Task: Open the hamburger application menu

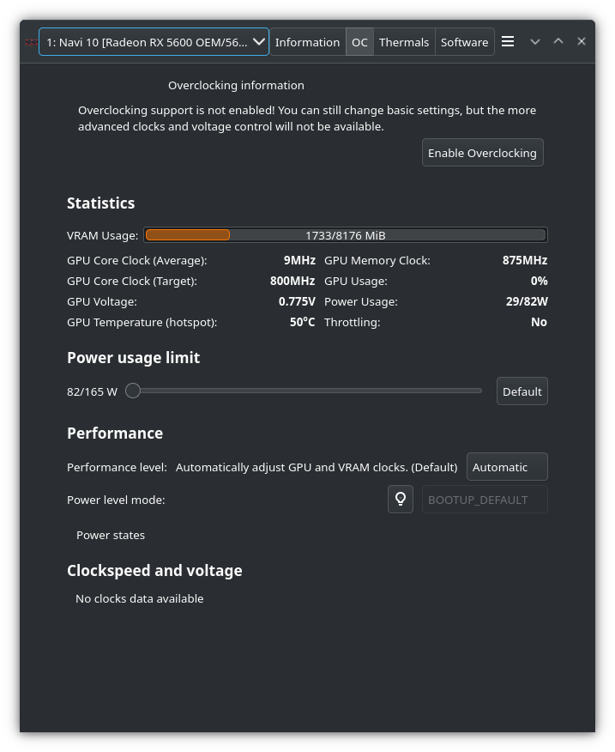Action: [508, 41]
